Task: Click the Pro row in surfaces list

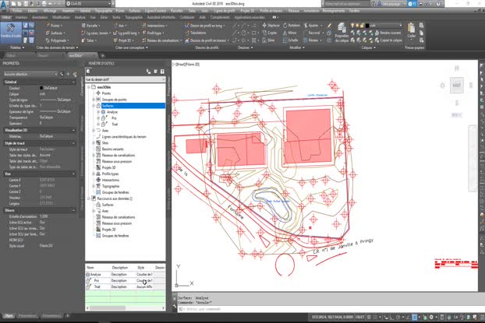Action: (x=125, y=280)
